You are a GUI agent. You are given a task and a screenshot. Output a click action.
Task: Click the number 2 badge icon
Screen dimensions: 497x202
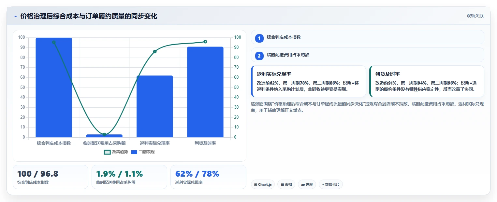tap(259, 56)
